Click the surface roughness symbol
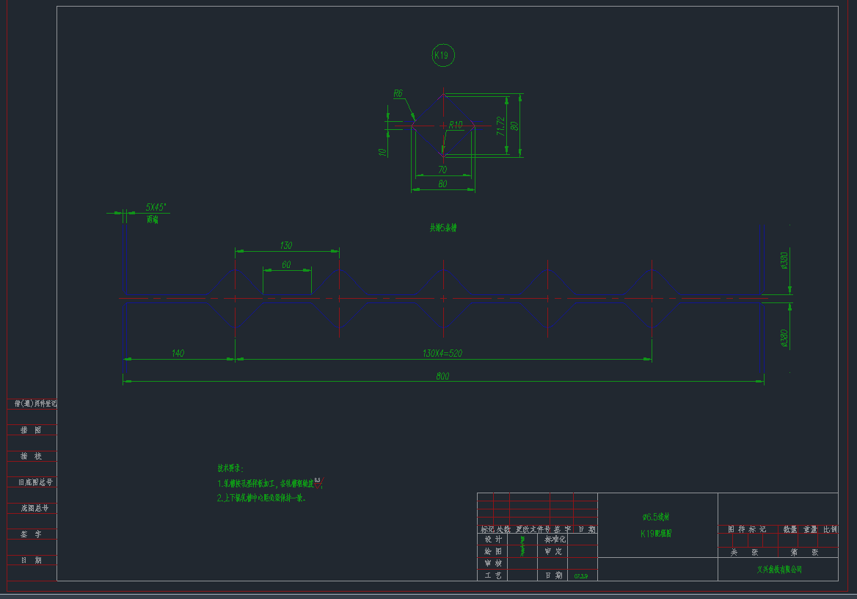857x599 pixels. coord(318,482)
